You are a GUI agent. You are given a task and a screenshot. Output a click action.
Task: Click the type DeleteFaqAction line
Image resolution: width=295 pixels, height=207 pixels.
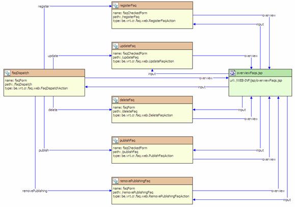coord(143,115)
